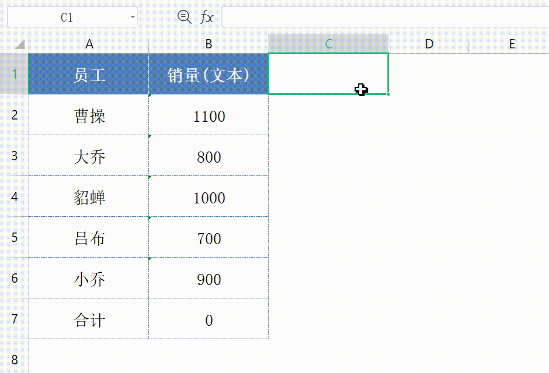Select row 7 header
The width and height of the screenshot is (549, 373).
[x=15, y=319]
